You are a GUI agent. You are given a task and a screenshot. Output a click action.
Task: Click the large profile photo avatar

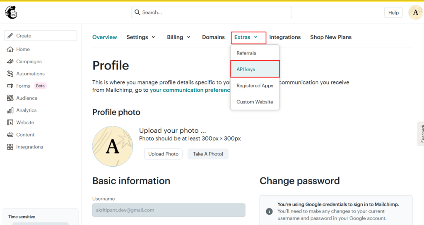click(x=113, y=146)
